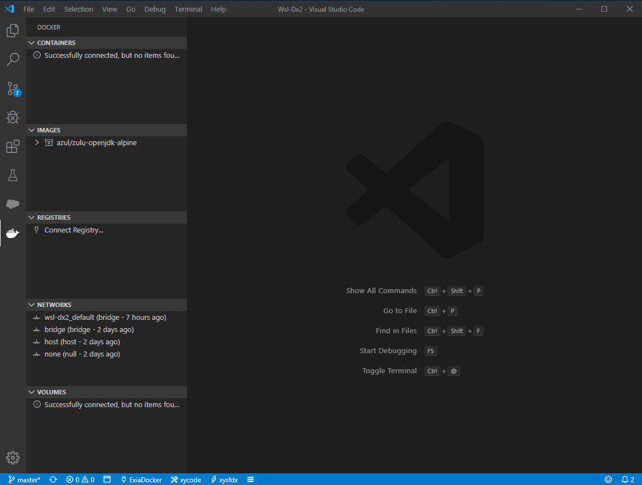Click the DOCKER panel title
The image size is (642, 485).
click(49, 27)
